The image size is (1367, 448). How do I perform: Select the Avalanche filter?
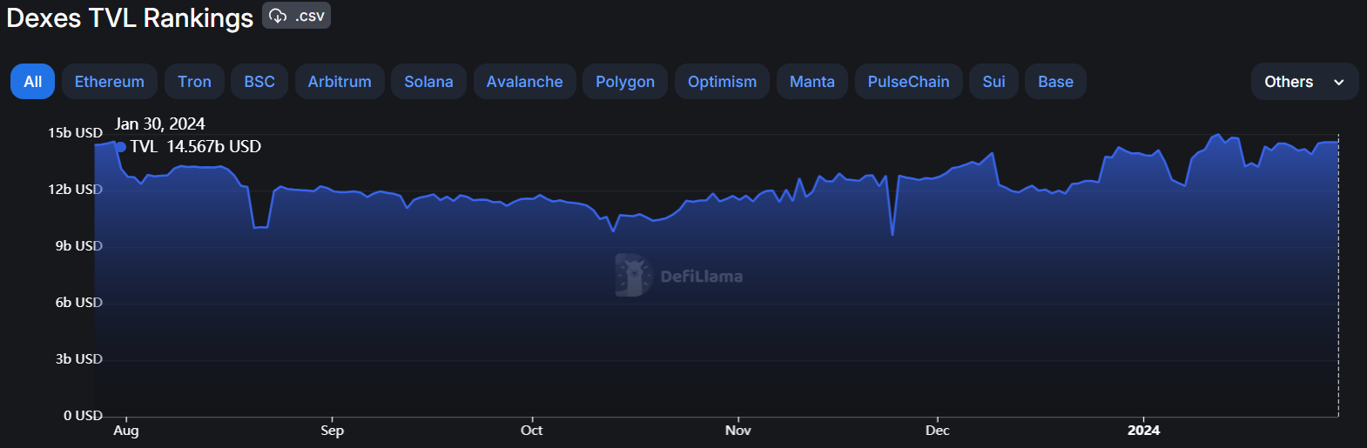pyautogui.click(x=525, y=82)
